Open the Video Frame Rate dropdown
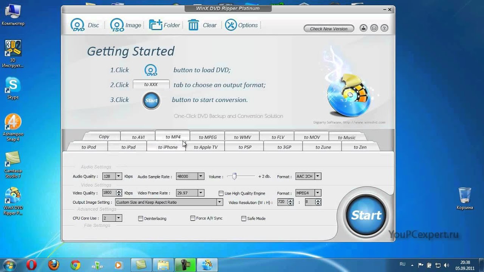484x272 pixels. [x=201, y=193]
